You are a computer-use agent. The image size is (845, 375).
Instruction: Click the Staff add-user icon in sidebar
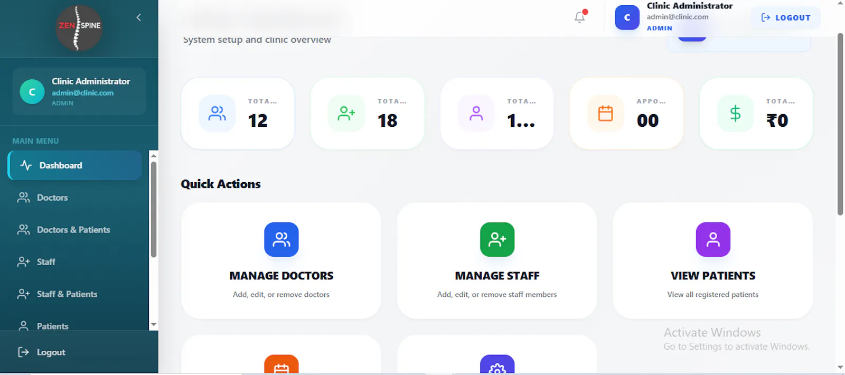[23, 262]
